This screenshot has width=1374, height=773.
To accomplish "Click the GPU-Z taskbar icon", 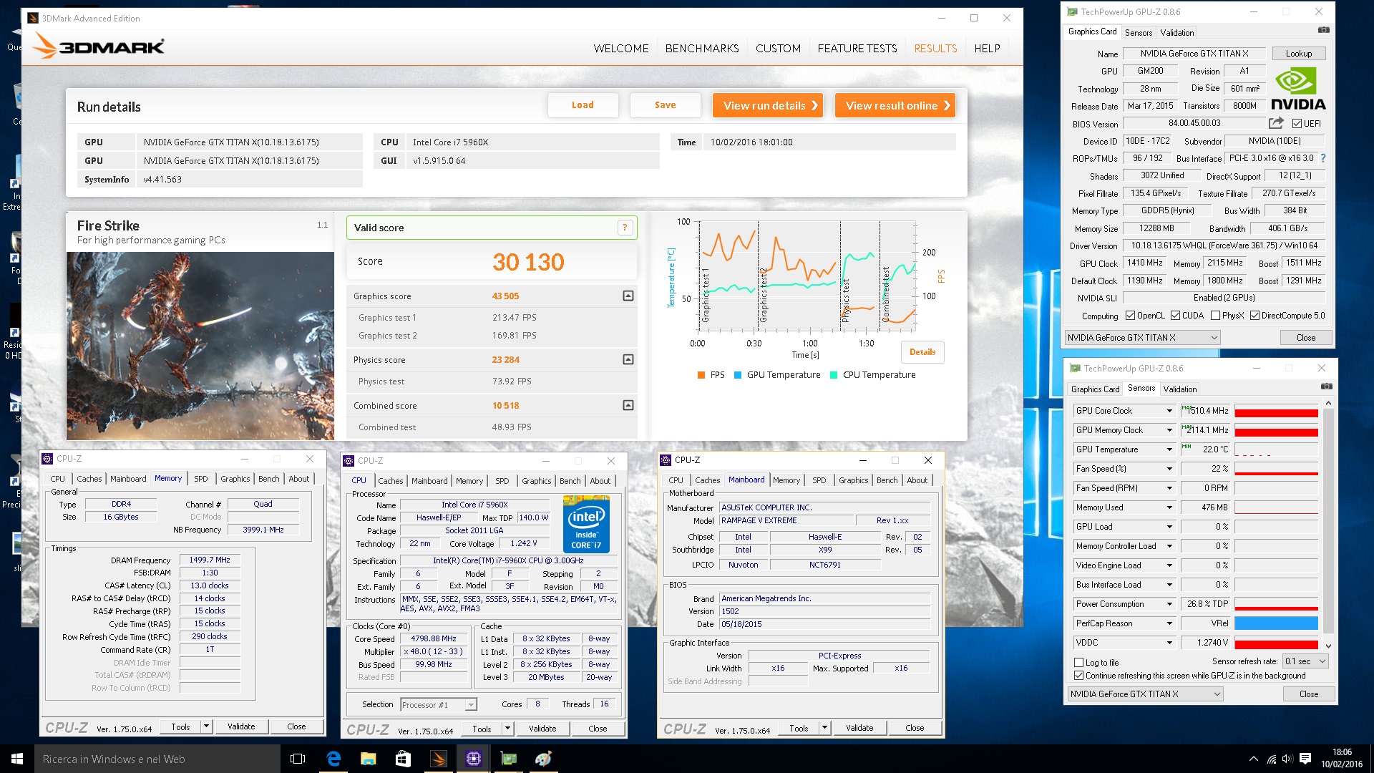I will pyautogui.click(x=508, y=759).
